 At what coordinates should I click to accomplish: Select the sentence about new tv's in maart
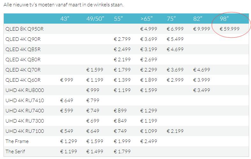(x=63, y=5)
